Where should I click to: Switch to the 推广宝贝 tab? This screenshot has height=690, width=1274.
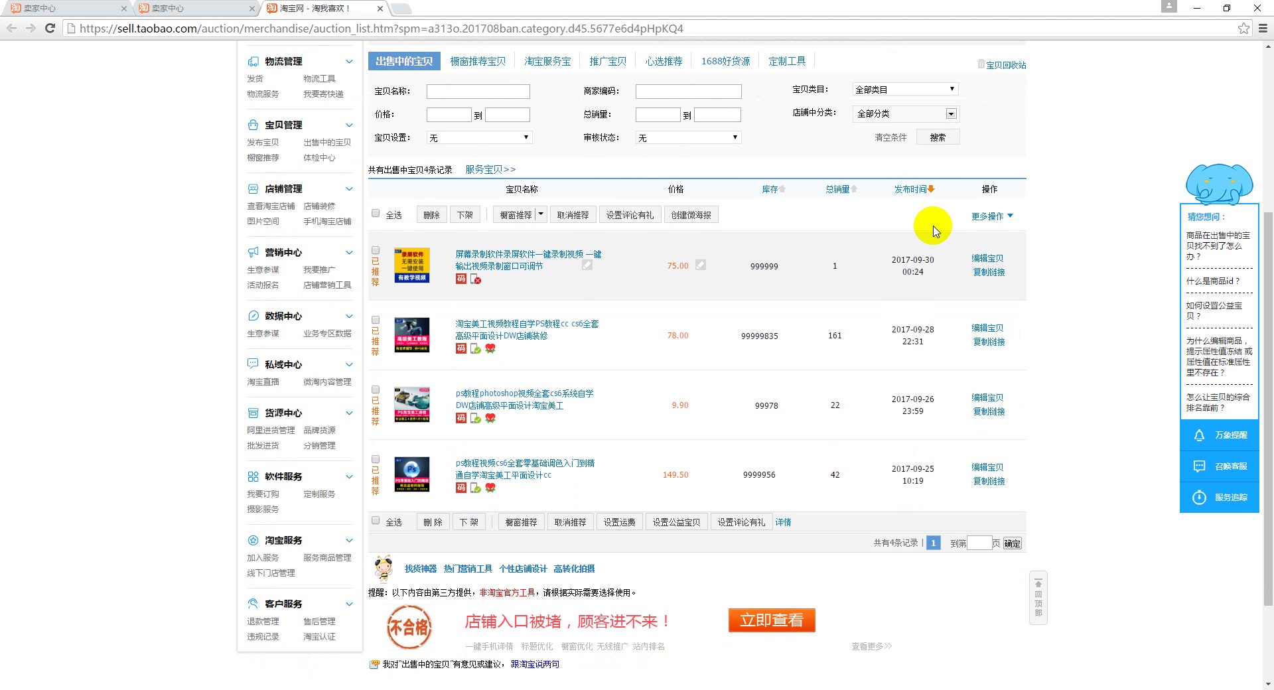click(x=608, y=62)
